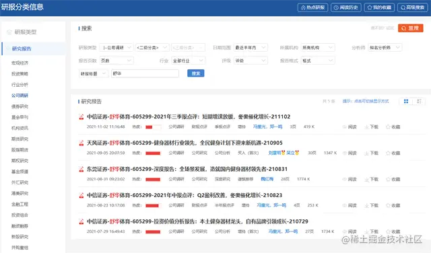
Task: Select 公司调研 in the sidebar
Action: 20,96
